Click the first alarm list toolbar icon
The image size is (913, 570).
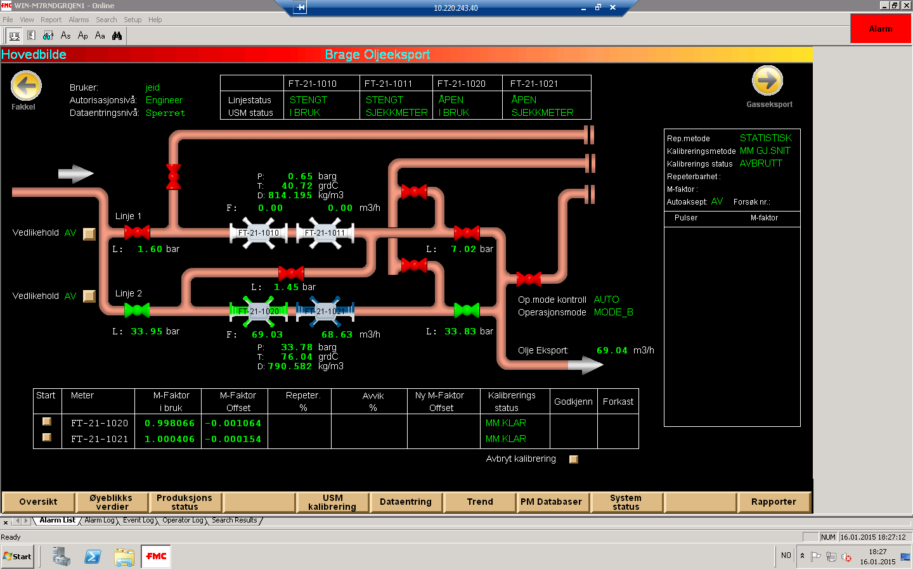14,35
